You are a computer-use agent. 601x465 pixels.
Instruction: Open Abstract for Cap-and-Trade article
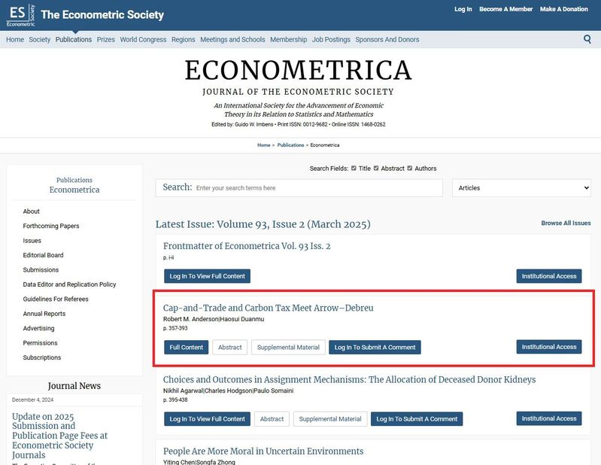point(230,347)
